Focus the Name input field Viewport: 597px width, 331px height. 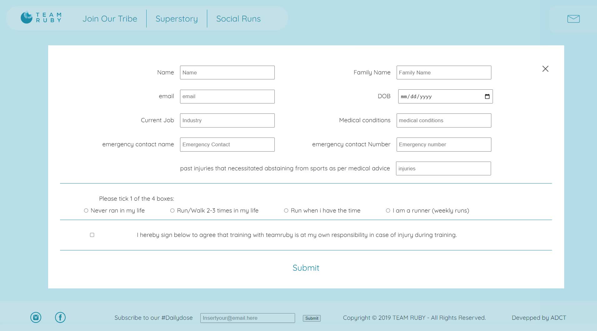227,73
